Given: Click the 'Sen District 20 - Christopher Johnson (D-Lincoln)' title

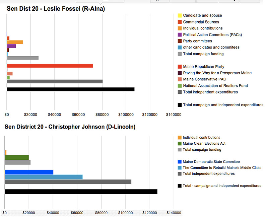Looking at the screenshot, I should click(x=70, y=127).
